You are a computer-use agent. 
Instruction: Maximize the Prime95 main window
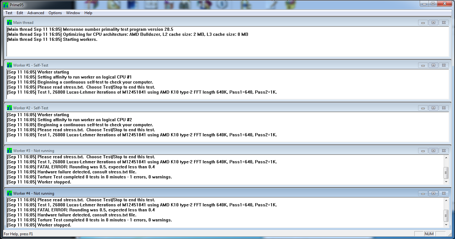(x=433, y=3)
